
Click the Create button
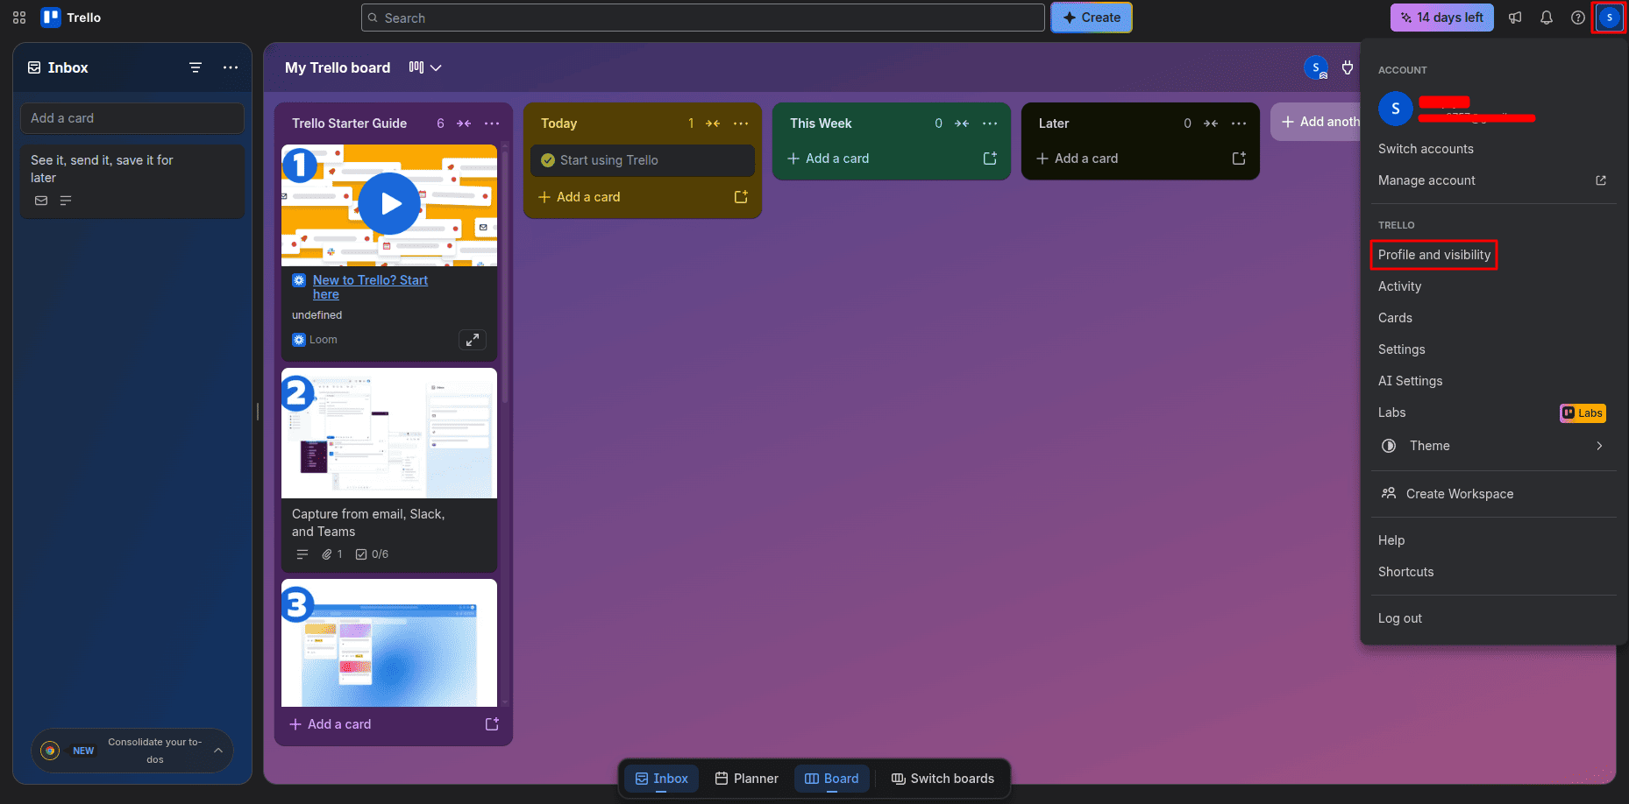[x=1092, y=18]
